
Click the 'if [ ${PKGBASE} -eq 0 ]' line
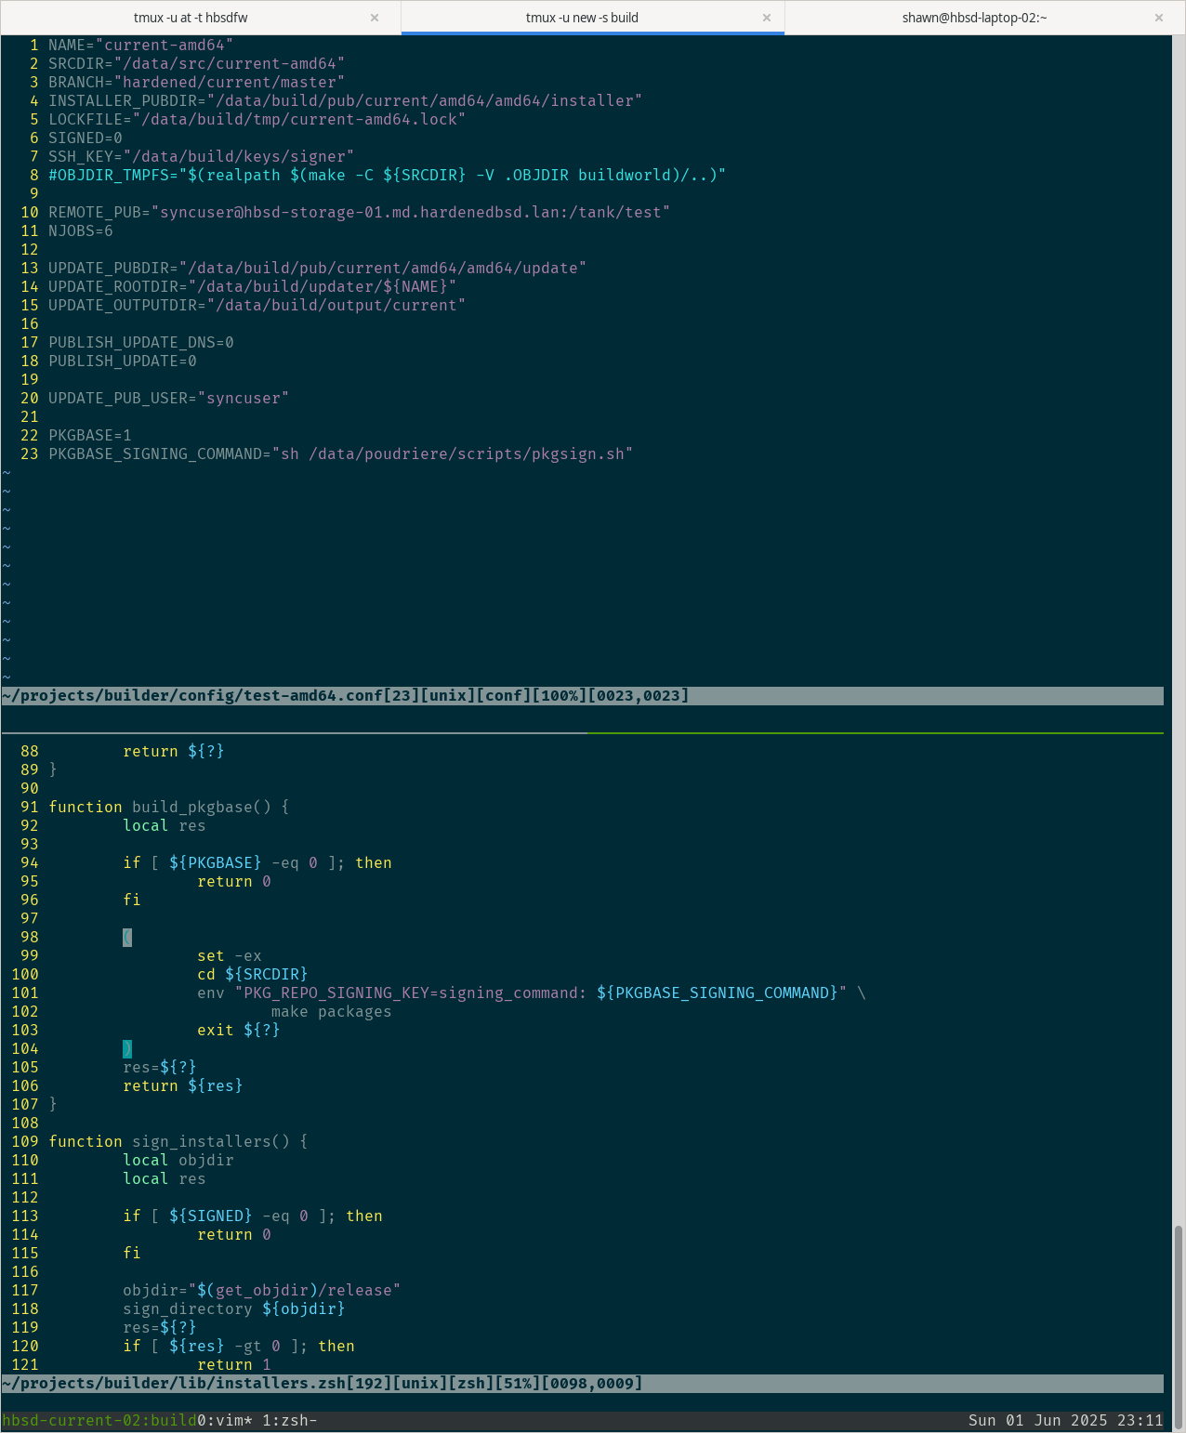tap(257, 862)
